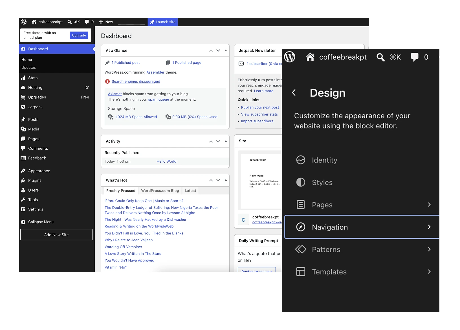Move What's Hot widget down
Screen dimensions: 460x330
tap(218, 180)
